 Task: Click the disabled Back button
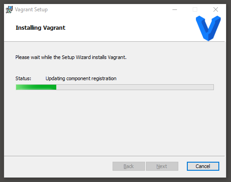click(x=129, y=166)
